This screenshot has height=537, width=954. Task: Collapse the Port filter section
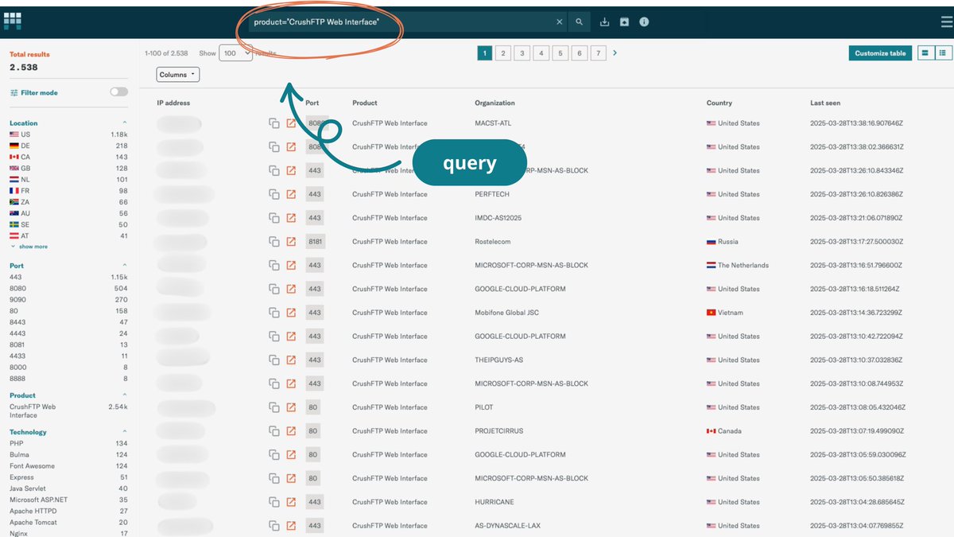124,266
